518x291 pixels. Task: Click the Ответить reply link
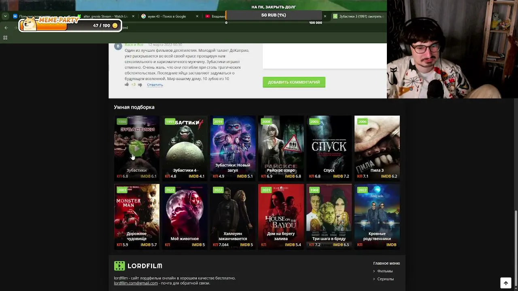[155, 85]
